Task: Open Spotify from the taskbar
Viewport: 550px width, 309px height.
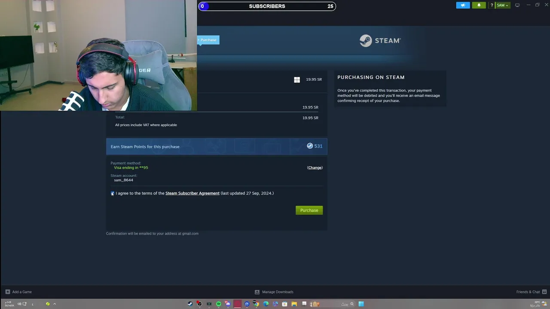Action: point(219,304)
